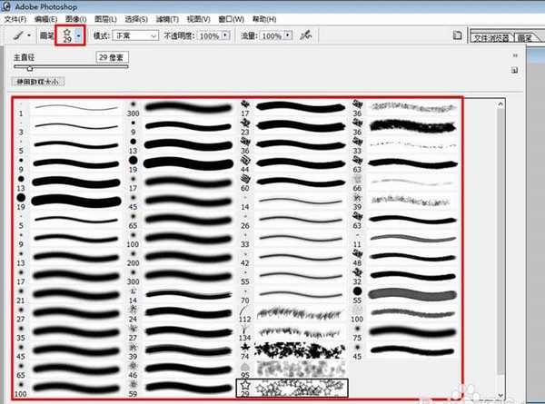Image resolution: width=545 pixels, height=404 pixels.
Task: Open the brush preset picker dropdown arrow
Action: point(79,35)
